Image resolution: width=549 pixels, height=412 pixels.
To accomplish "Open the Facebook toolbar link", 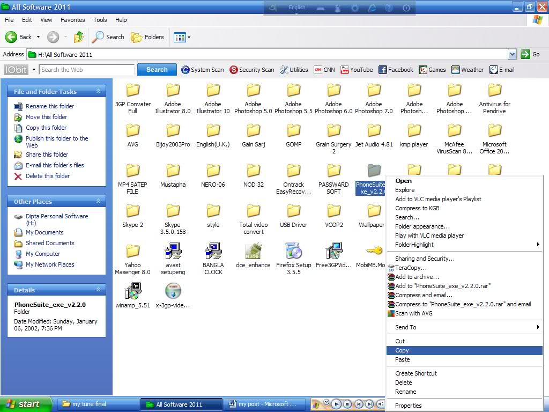I will [x=396, y=70].
